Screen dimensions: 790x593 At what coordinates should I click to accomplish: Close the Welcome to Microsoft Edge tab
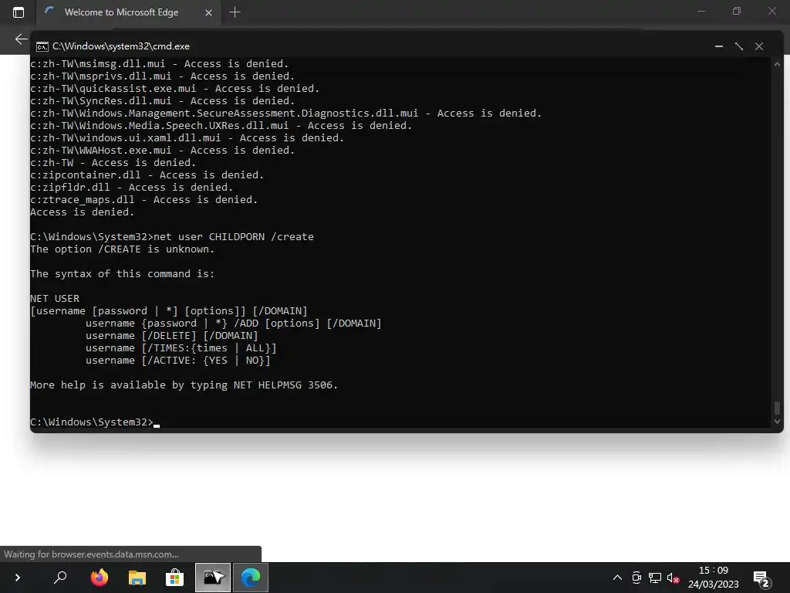(208, 12)
